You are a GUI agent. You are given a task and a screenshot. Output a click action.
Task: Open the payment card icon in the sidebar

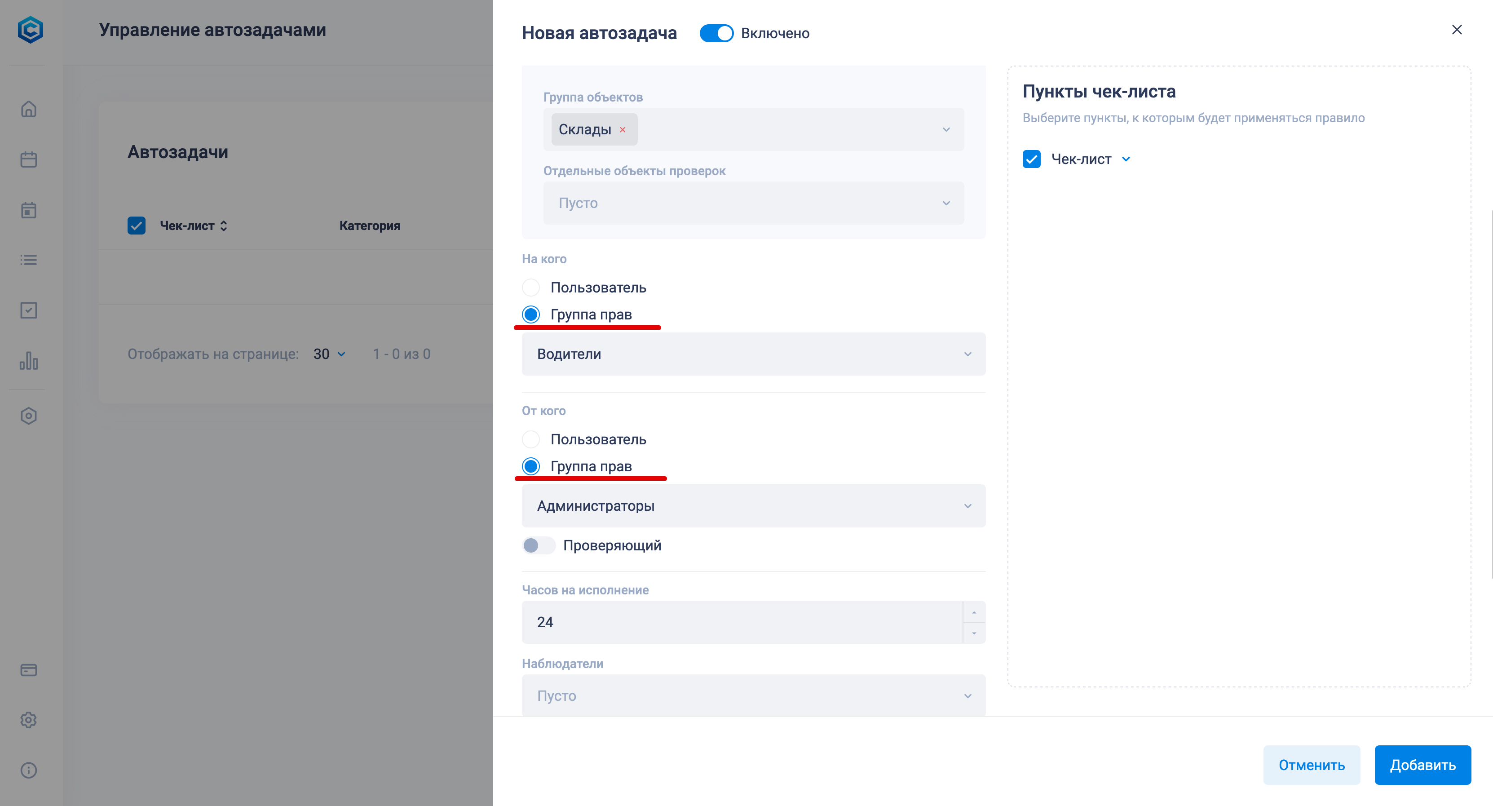click(x=28, y=670)
